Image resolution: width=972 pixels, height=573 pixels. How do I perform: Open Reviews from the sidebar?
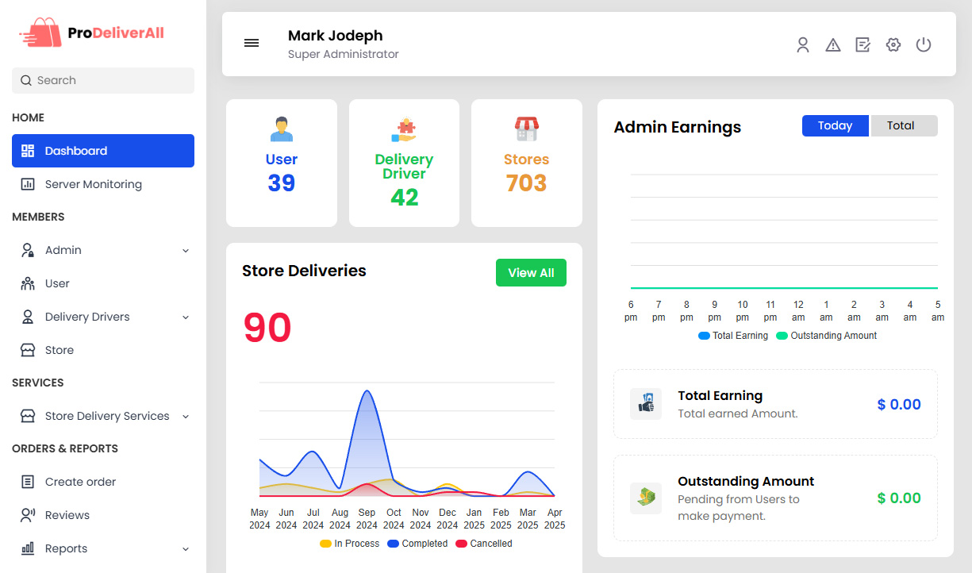coord(67,515)
